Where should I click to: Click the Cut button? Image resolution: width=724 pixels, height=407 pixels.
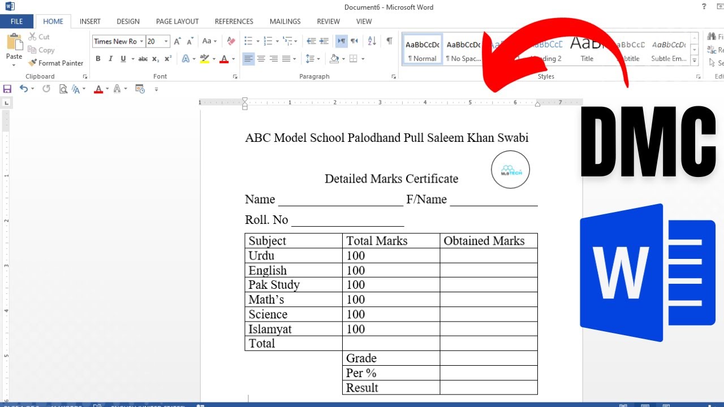point(39,37)
